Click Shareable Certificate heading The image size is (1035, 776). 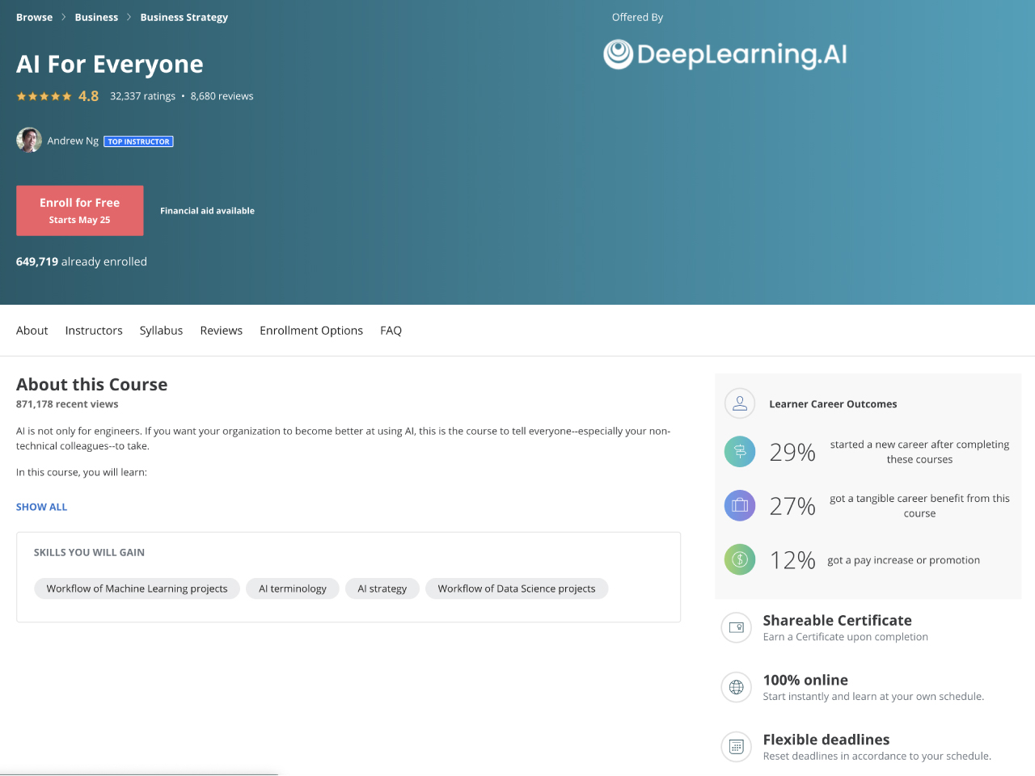tap(838, 621)
